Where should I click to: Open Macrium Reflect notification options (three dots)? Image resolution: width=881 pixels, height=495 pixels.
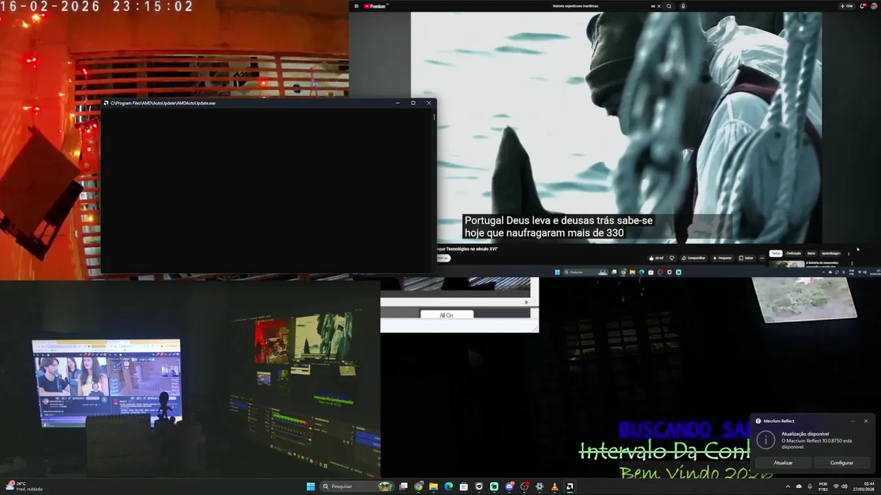(x=852, y=421)
